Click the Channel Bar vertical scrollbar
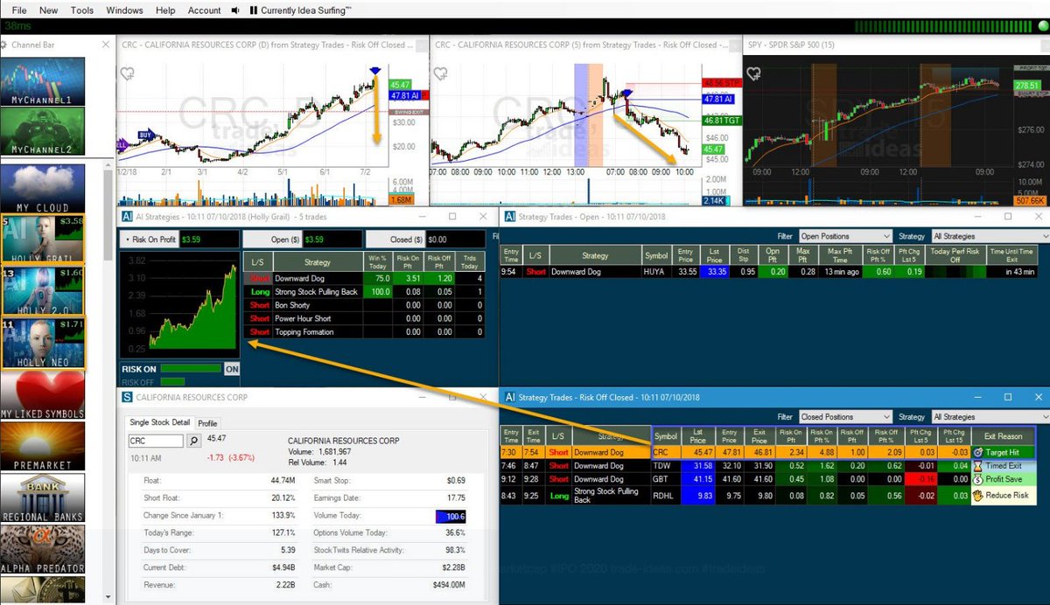This screenshot has height=605, width=1050. tap(108, 214)
